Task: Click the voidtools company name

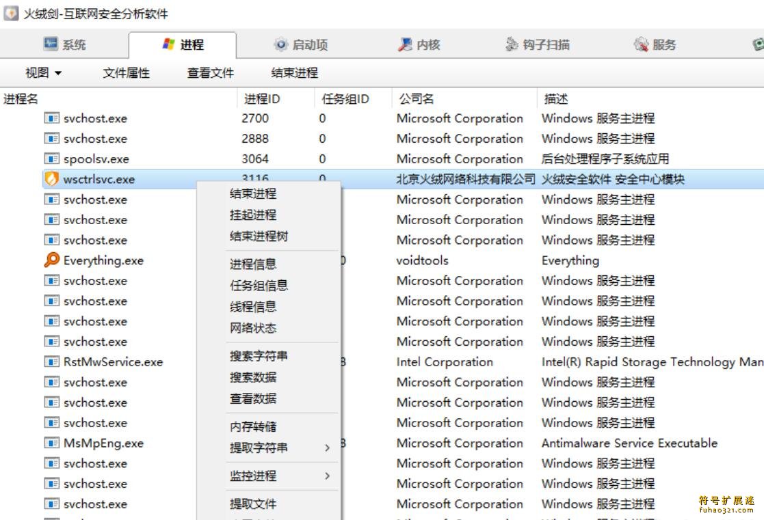Action: (x=422, y=260)
